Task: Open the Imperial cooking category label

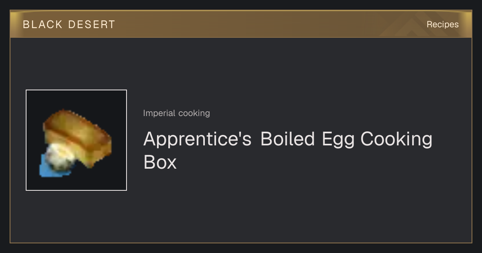Action: pyautogui.click(x=176, y=113)
